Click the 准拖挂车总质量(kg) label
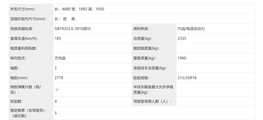 click(150, 68)
